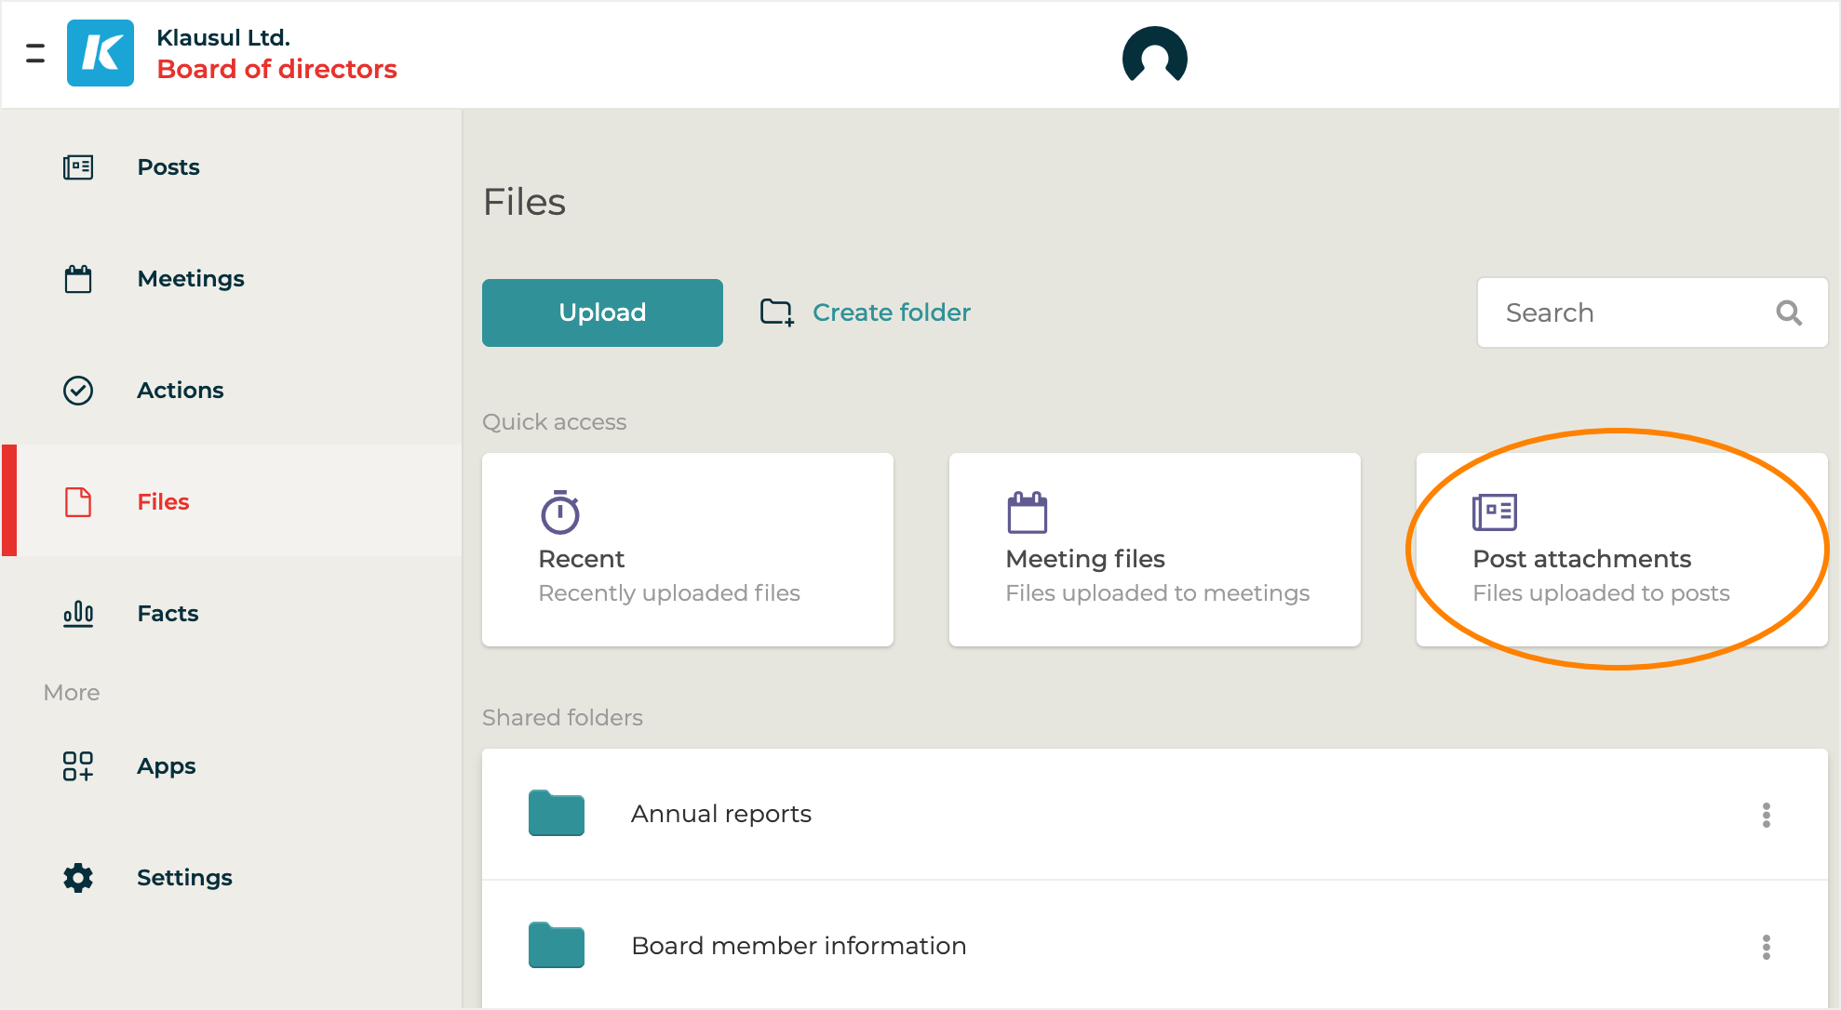Click the Create folder link

pos(891,312)
